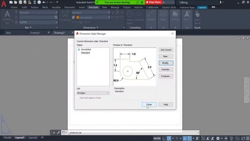Click the Dimension tool icon

pyautogui.click(x=65, y=15)
